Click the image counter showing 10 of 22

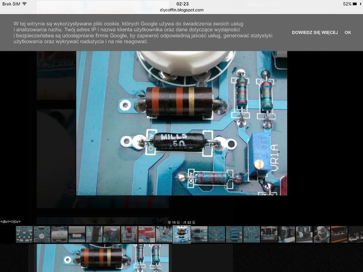[181, 223]
